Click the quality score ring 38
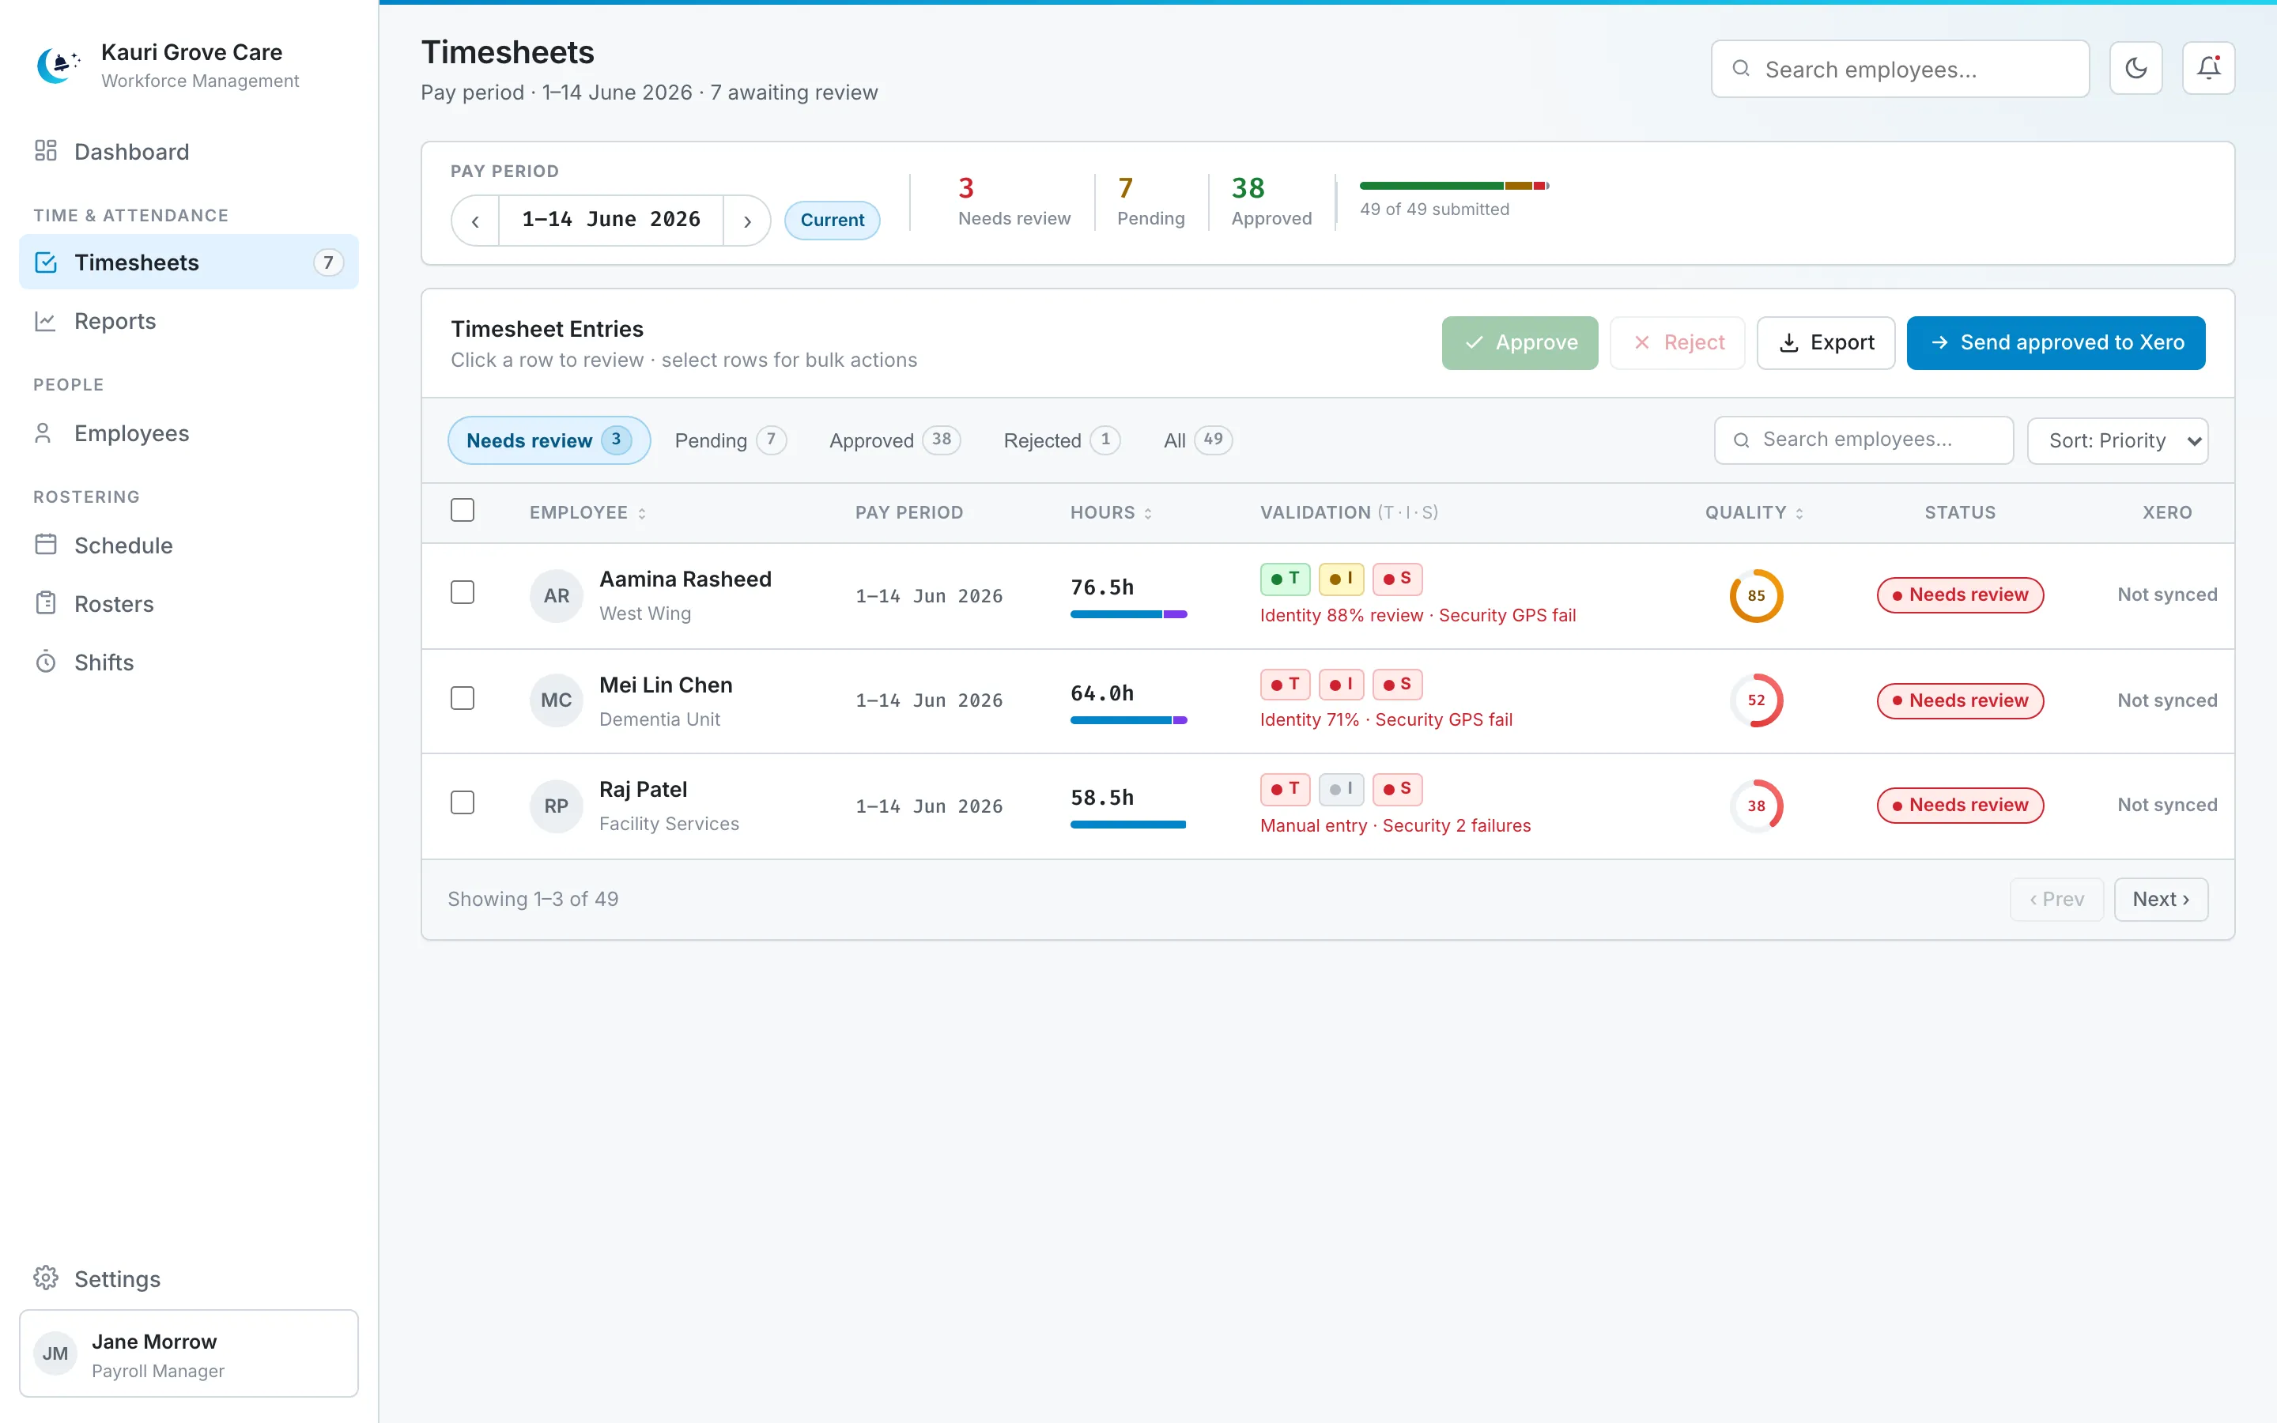The width and height of the screenshot is (2277, 1423). 1756,806
